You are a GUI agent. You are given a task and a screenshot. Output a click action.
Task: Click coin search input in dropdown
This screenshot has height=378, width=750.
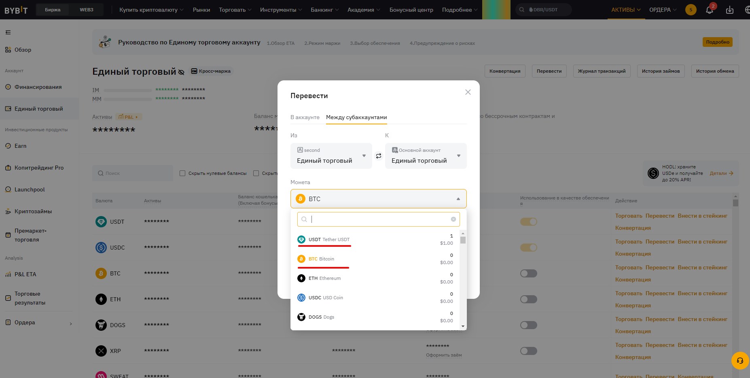click(x=379, y=219)
